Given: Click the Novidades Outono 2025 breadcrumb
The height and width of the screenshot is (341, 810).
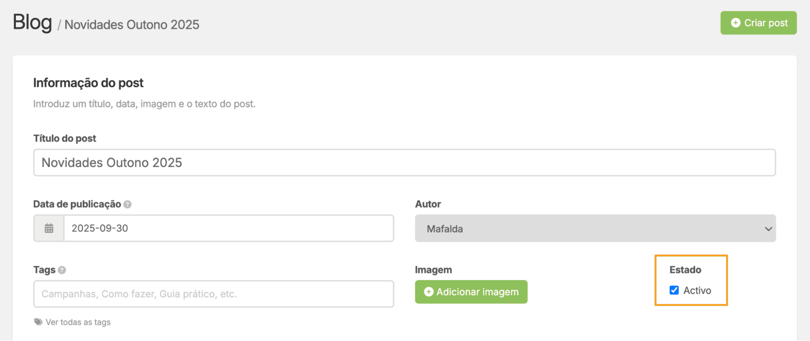Looking at the screenshot, I should tap(132, 25).
